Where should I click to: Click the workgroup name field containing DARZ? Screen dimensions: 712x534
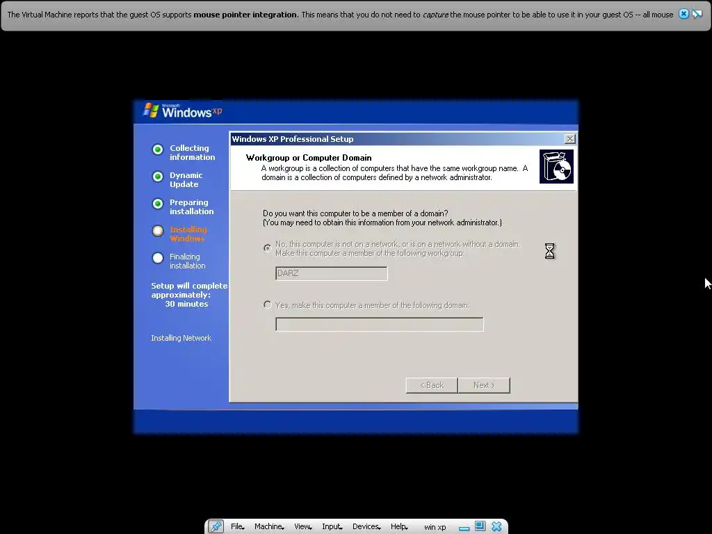(x=332, y=273)
